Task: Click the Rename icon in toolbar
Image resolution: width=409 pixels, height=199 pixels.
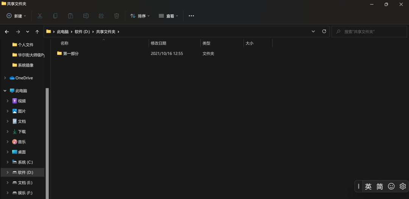Action: 86,16
